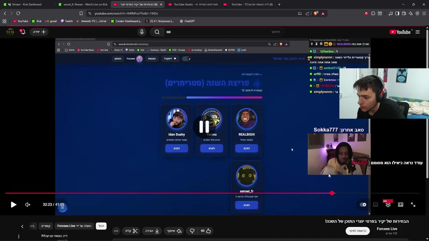Screen dimensions: 429x241
Task: Click the vote button under sensei_fr
Action: (247, 205)
